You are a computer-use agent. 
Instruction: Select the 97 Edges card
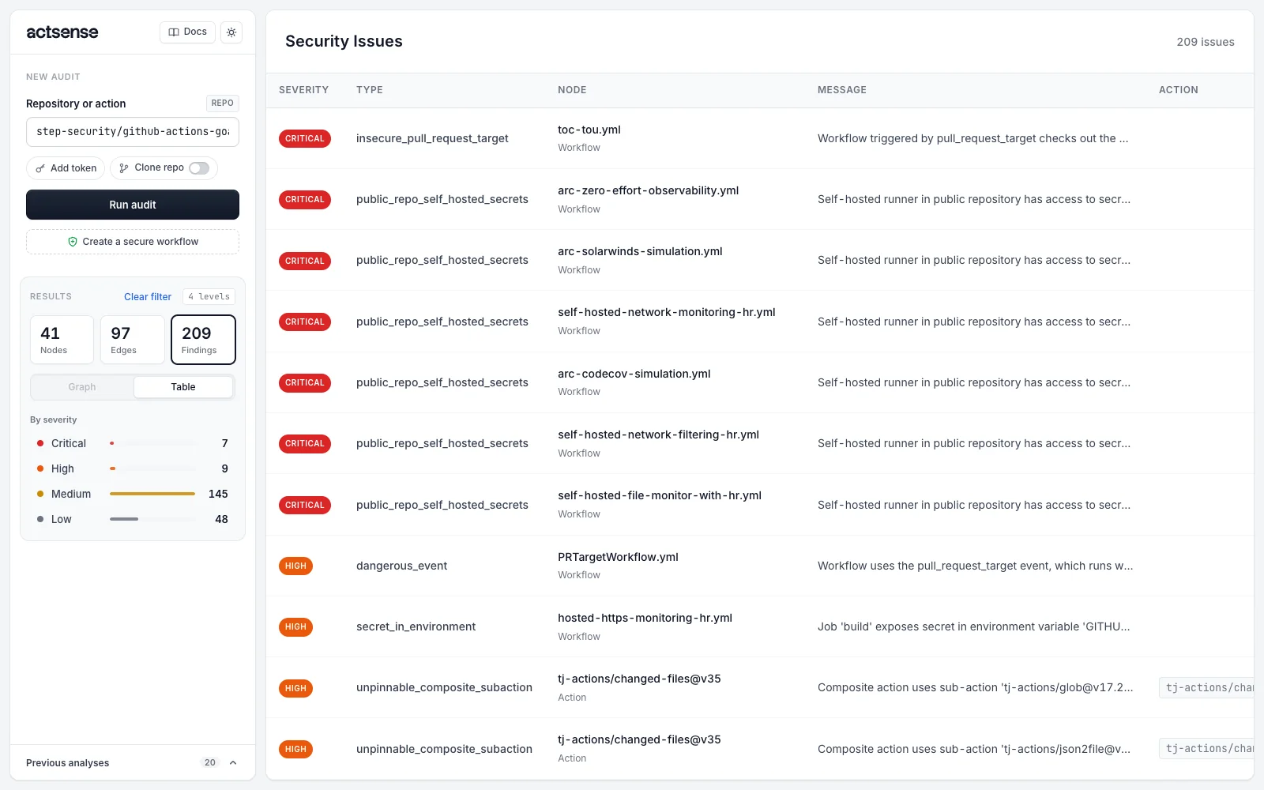(133, 340)
